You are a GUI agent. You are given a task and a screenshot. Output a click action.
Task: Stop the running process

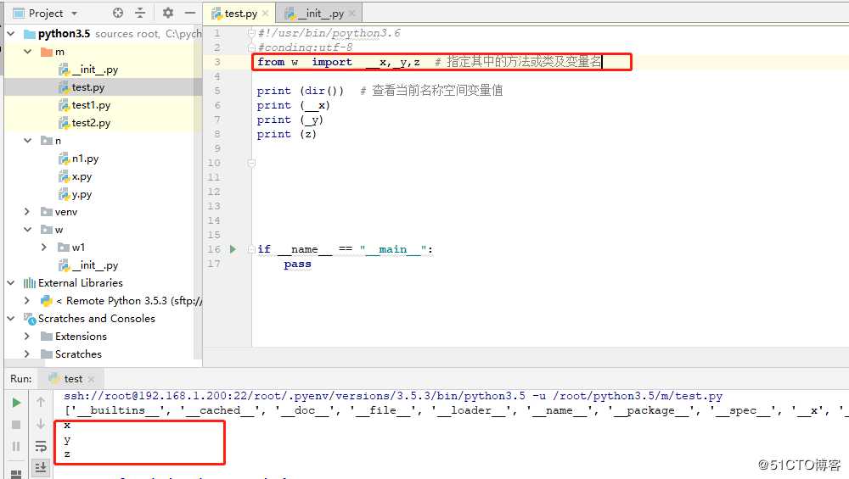16,425
